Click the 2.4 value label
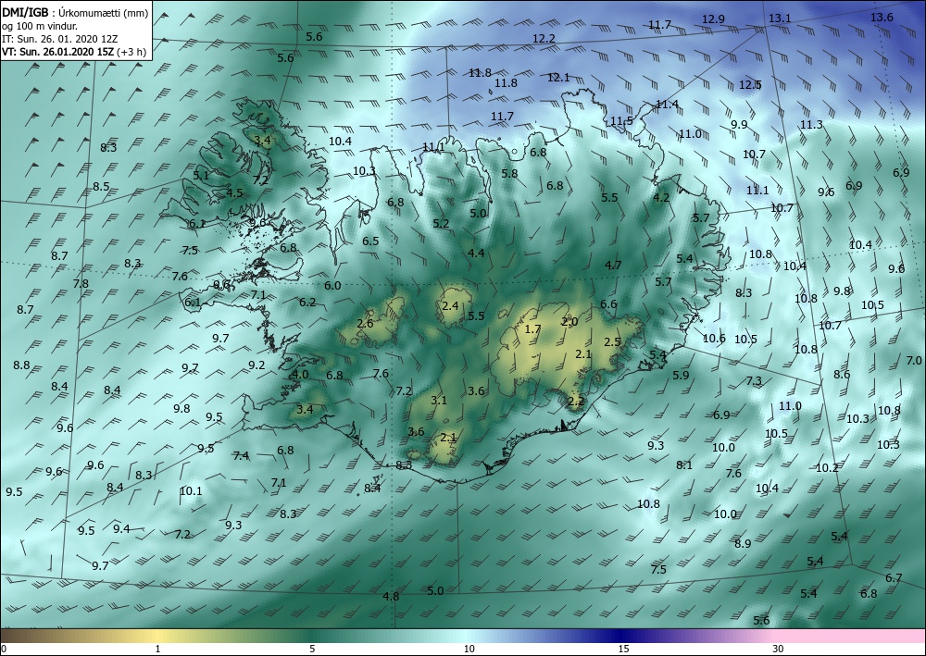The width and height of the screenshot is (926, 656). point(450,305)
